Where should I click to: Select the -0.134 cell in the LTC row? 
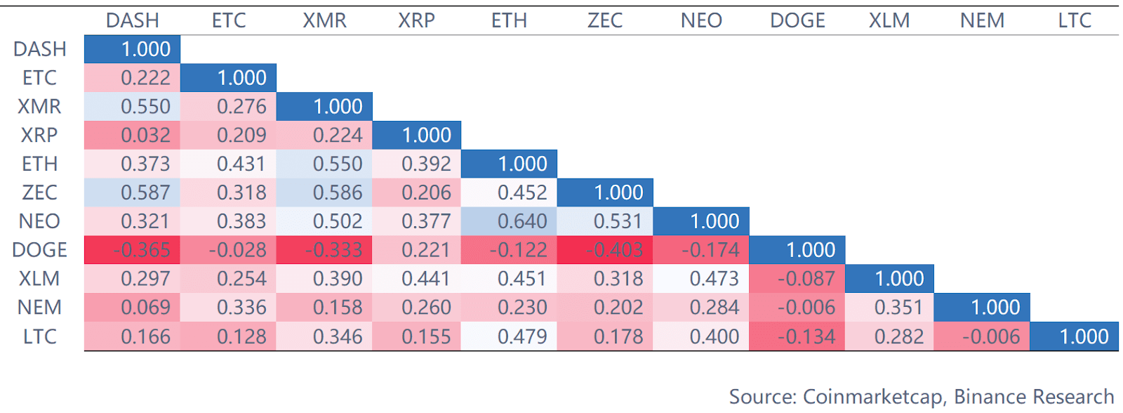coord(797,336)
